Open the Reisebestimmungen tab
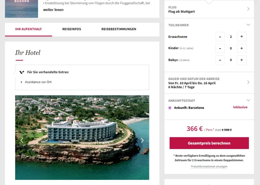This screenshot has height=185, width=260. pyautogui.click(x=119, y=29)
